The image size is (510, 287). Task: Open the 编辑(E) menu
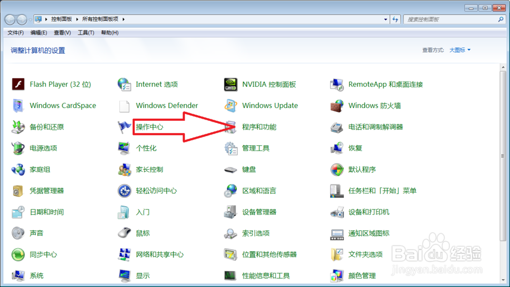[39, 33]
